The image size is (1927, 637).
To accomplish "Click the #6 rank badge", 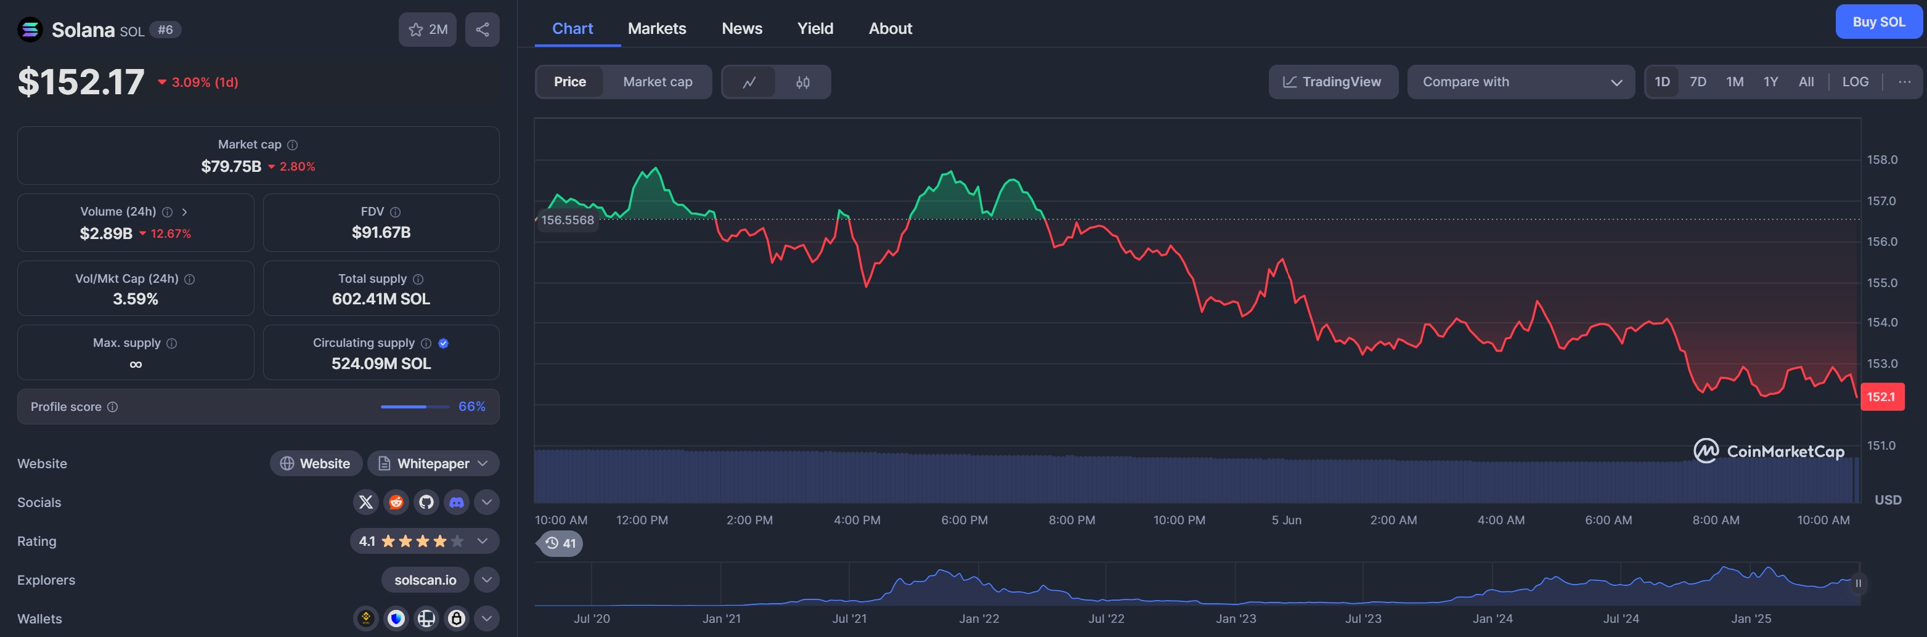I will coord(165,30).
